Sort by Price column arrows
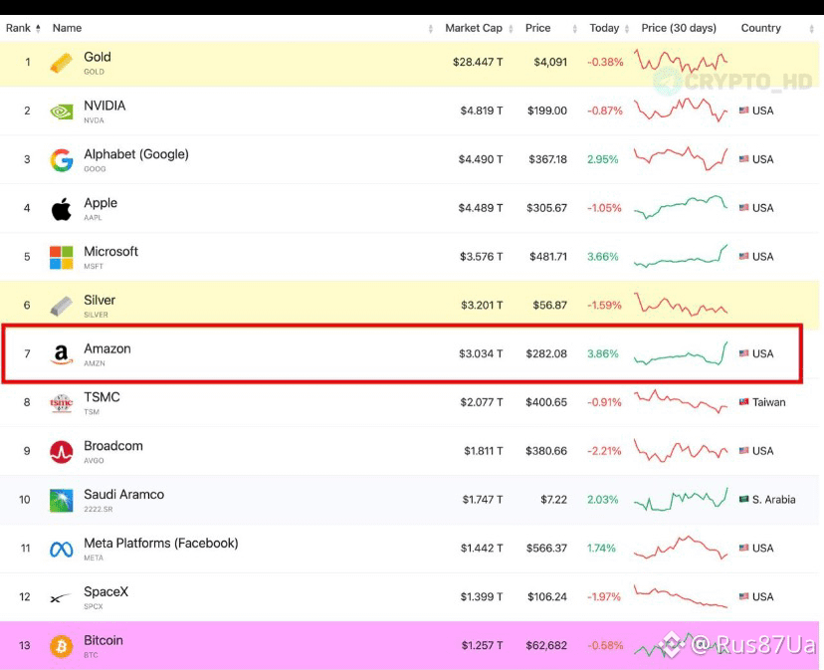This screenshot has width=824, height=670. click(574, 29)
